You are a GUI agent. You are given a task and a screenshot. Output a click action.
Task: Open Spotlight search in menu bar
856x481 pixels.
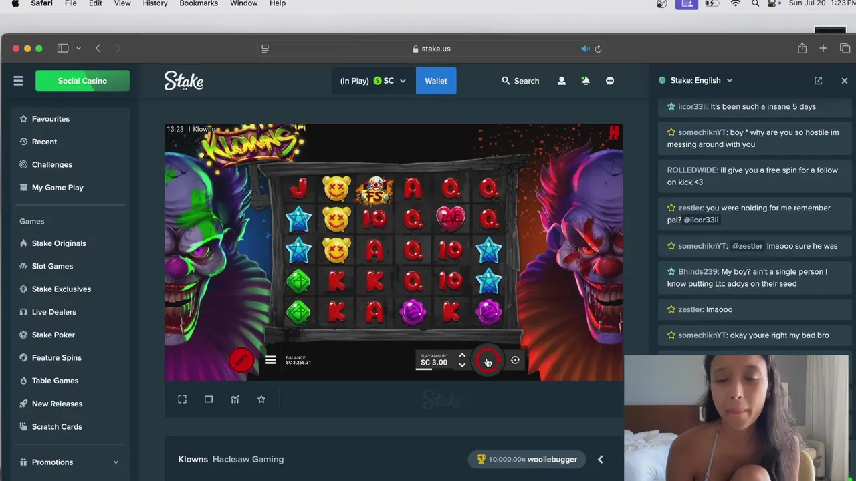click(x=756, y=4)
